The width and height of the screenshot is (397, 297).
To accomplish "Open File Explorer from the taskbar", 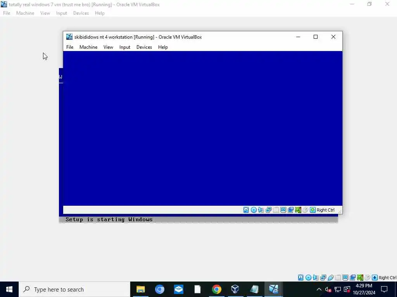I will pos(140,289).
